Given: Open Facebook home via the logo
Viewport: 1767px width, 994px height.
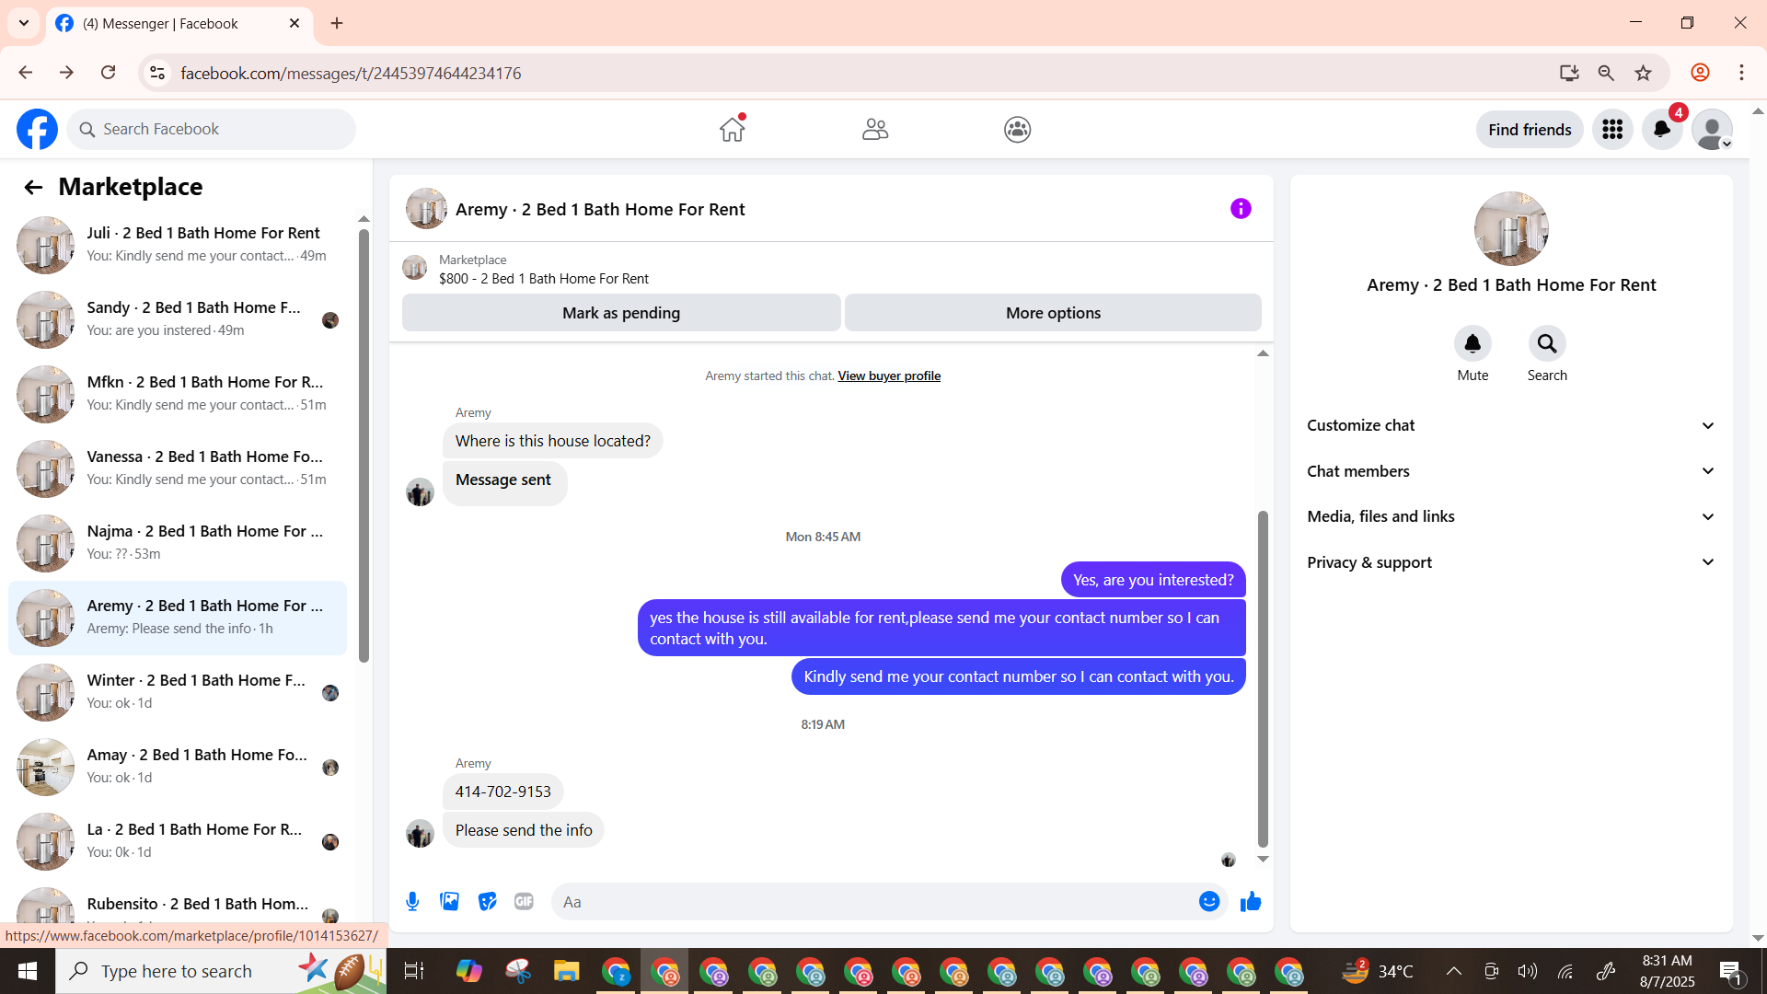Looking at the screenshot, I should coord(37,130).
